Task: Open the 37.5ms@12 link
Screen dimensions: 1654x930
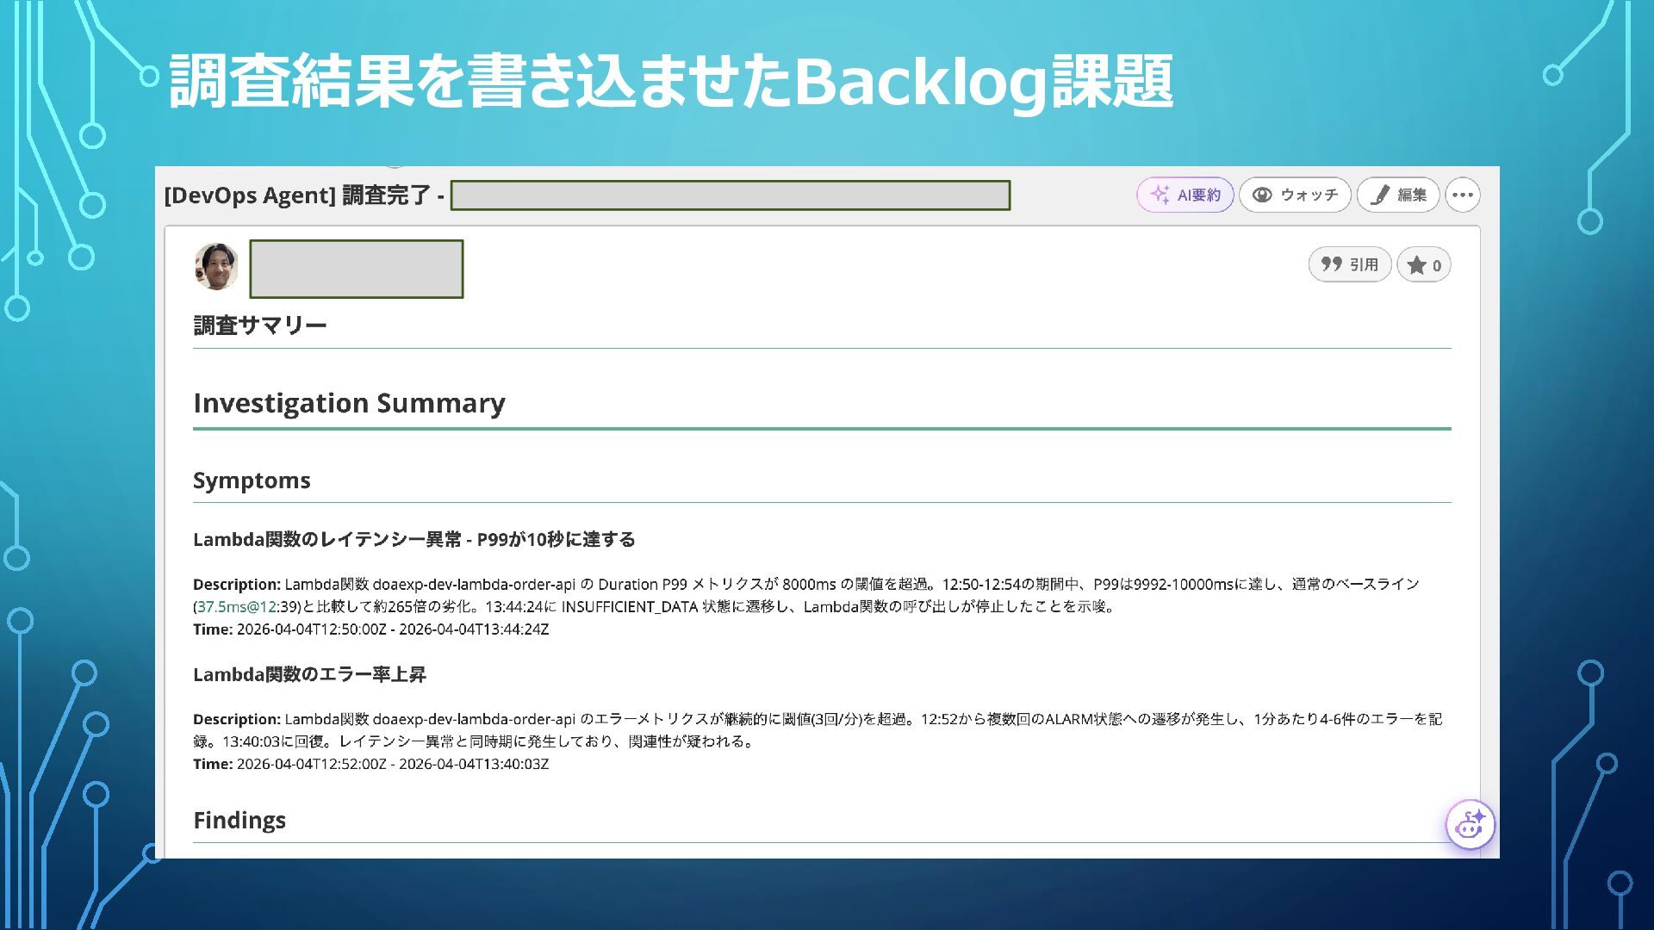Action: tap(237, 606)
